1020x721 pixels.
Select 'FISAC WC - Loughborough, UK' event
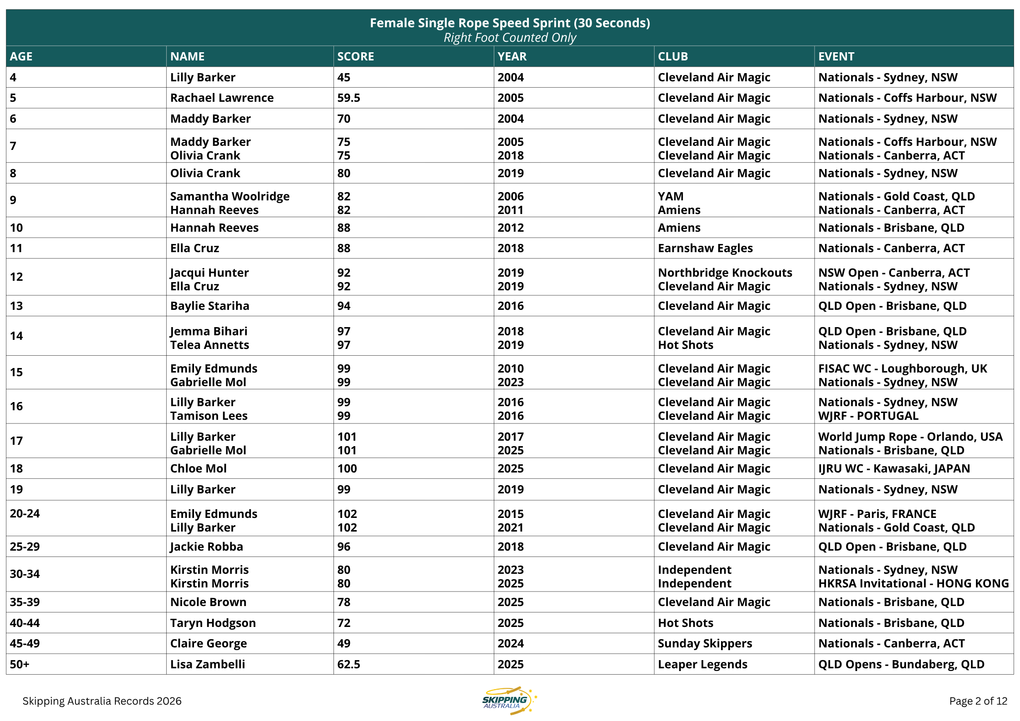[902, 368]
